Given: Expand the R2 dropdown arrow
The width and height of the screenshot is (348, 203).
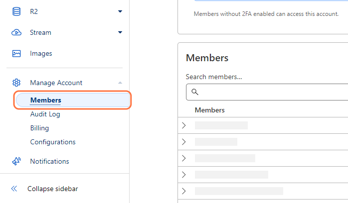Looking at the screenshot, I should 120,11.
